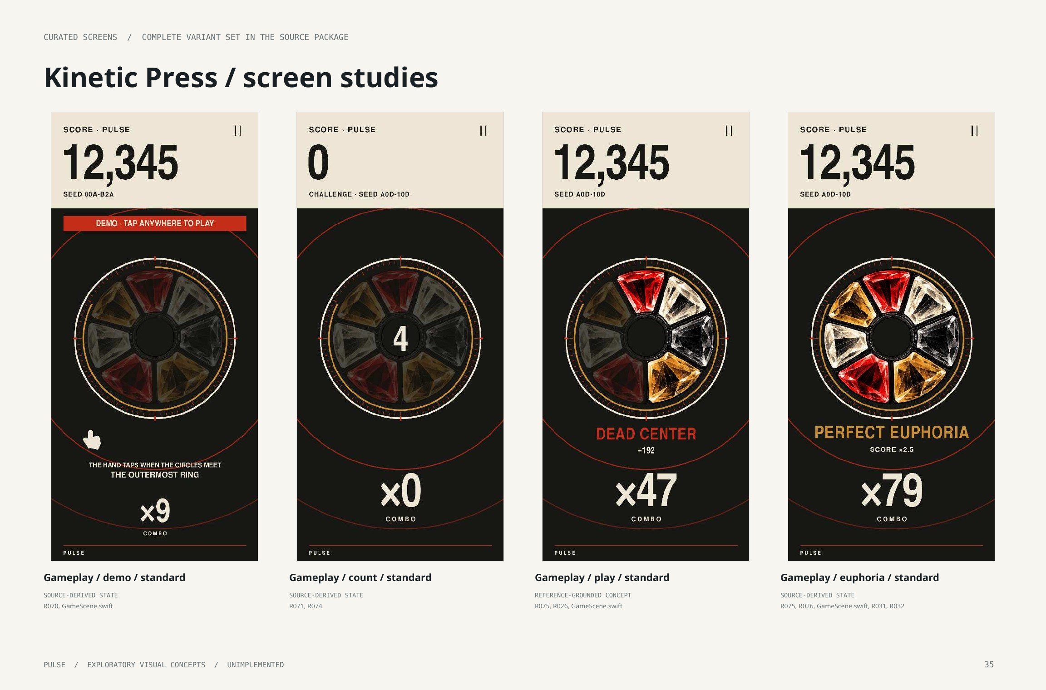Click the 'PERFECT EUPHORIA' label
This screenshot has width=1046, height=690.
click(892, 433)
